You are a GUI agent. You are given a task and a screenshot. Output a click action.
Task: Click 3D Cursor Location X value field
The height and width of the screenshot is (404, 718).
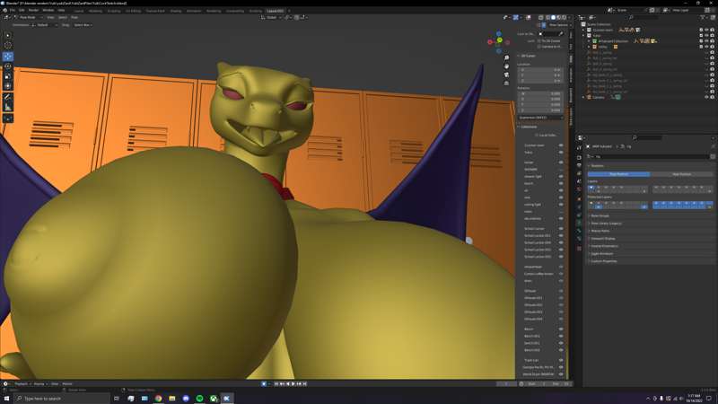click(540, 70)
